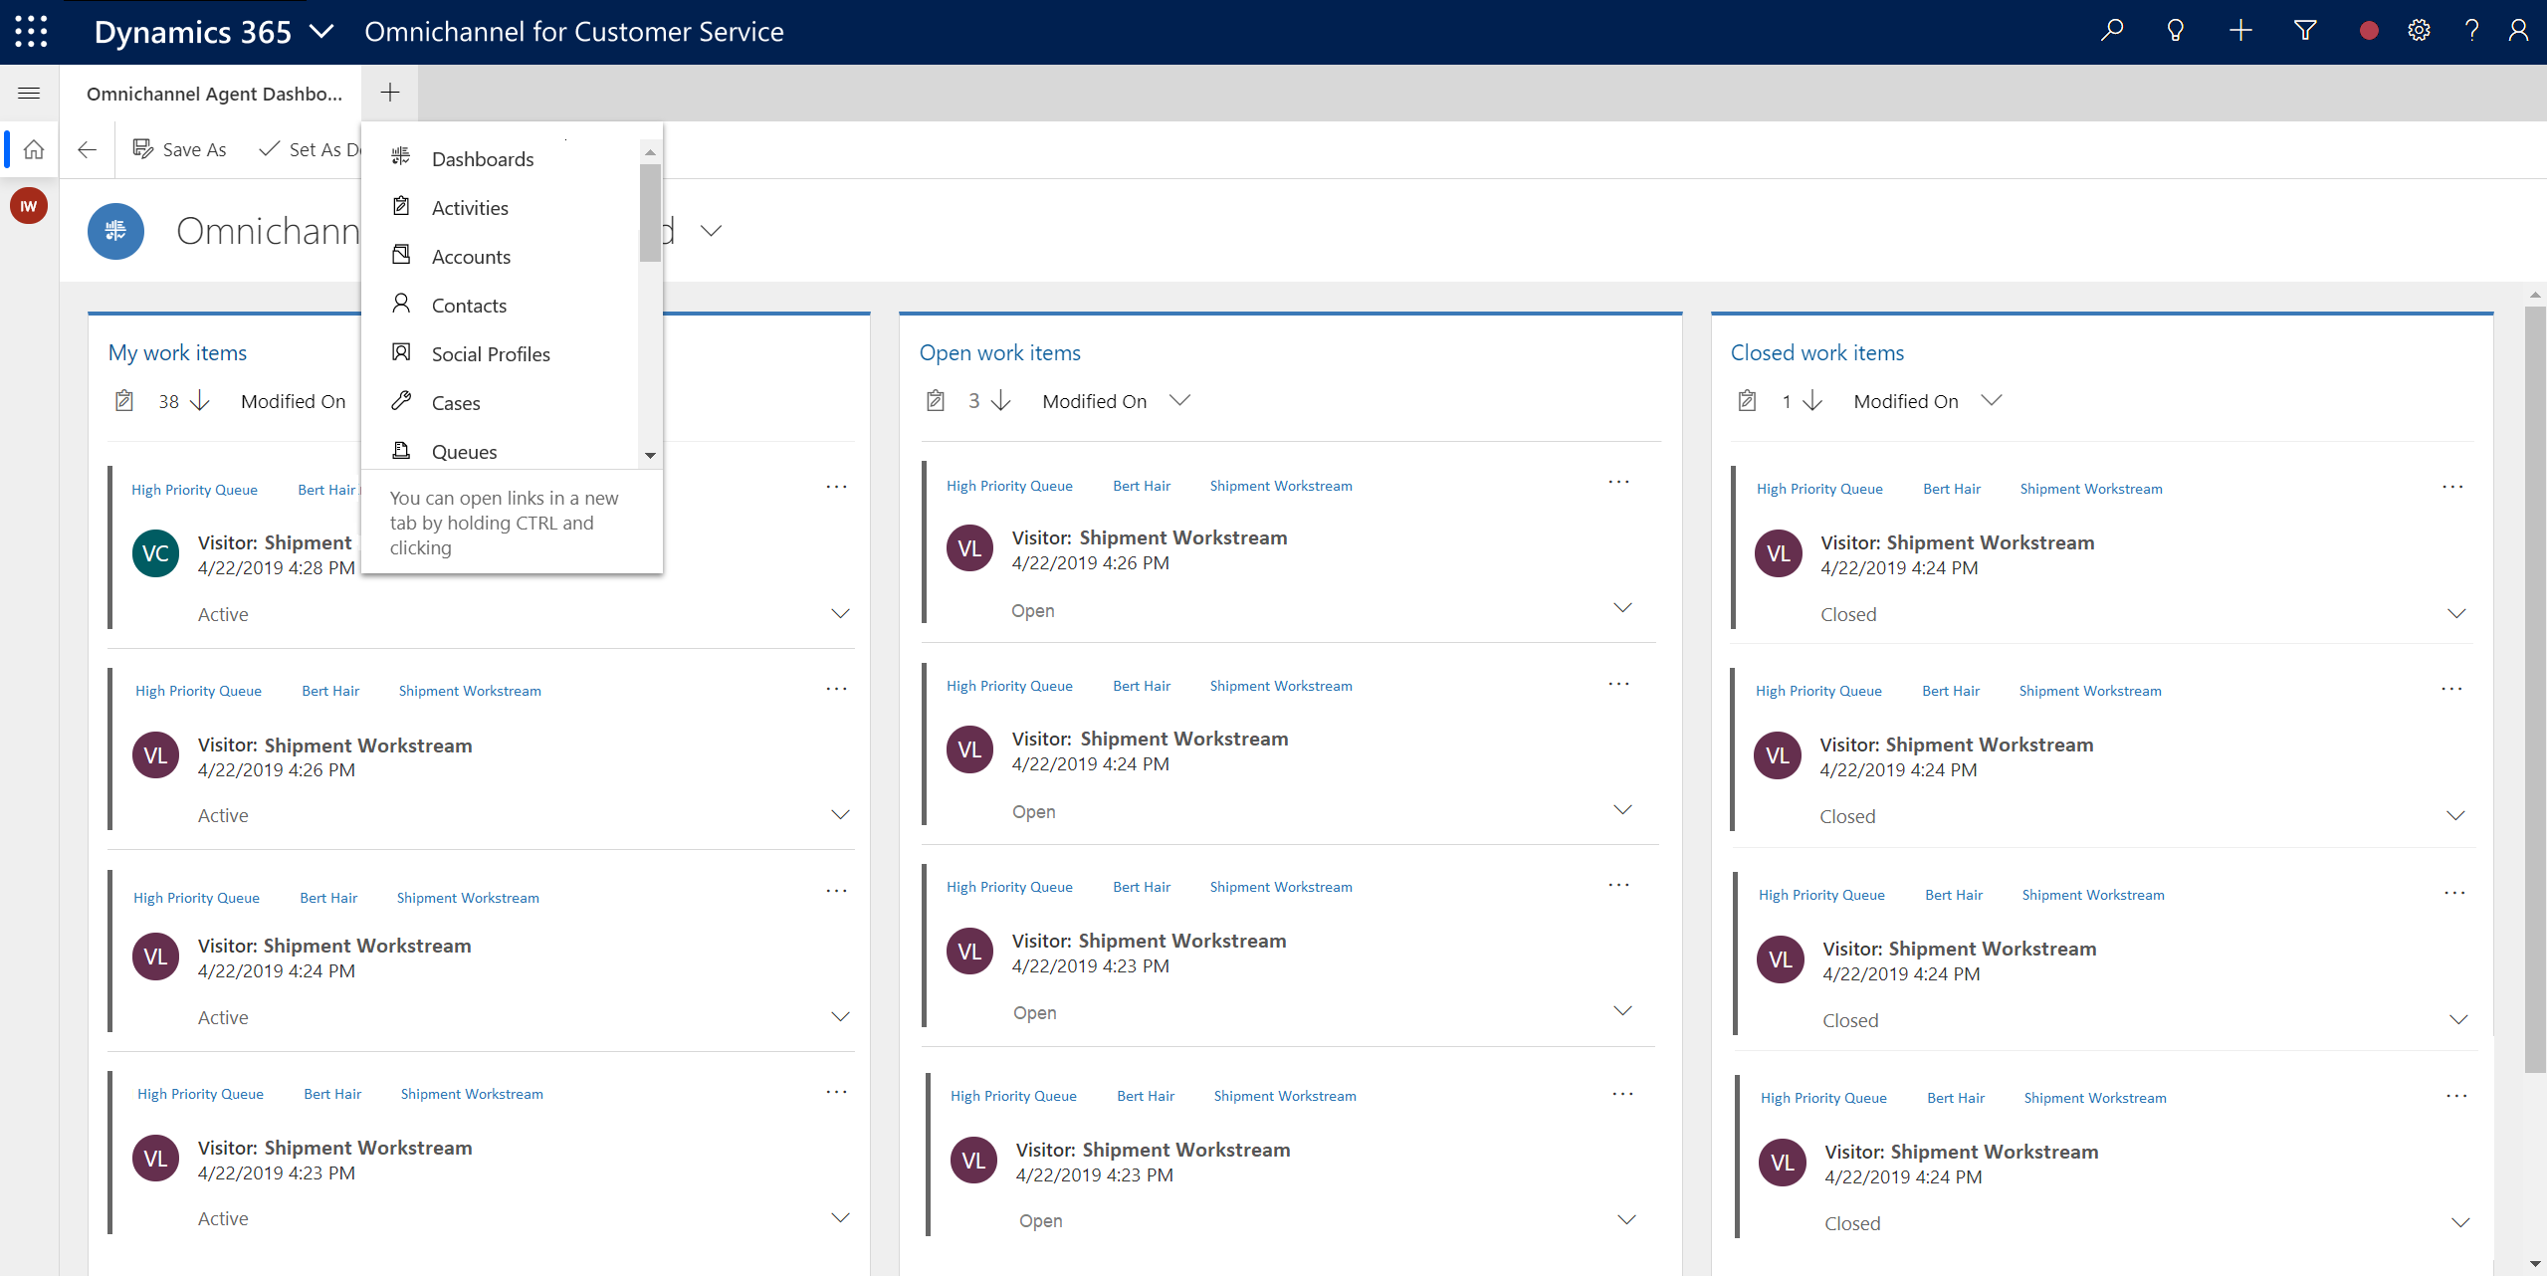2547x1276 pixels.
Task: Expand the Open work items sort dropdown
Action: (1183, 400)
